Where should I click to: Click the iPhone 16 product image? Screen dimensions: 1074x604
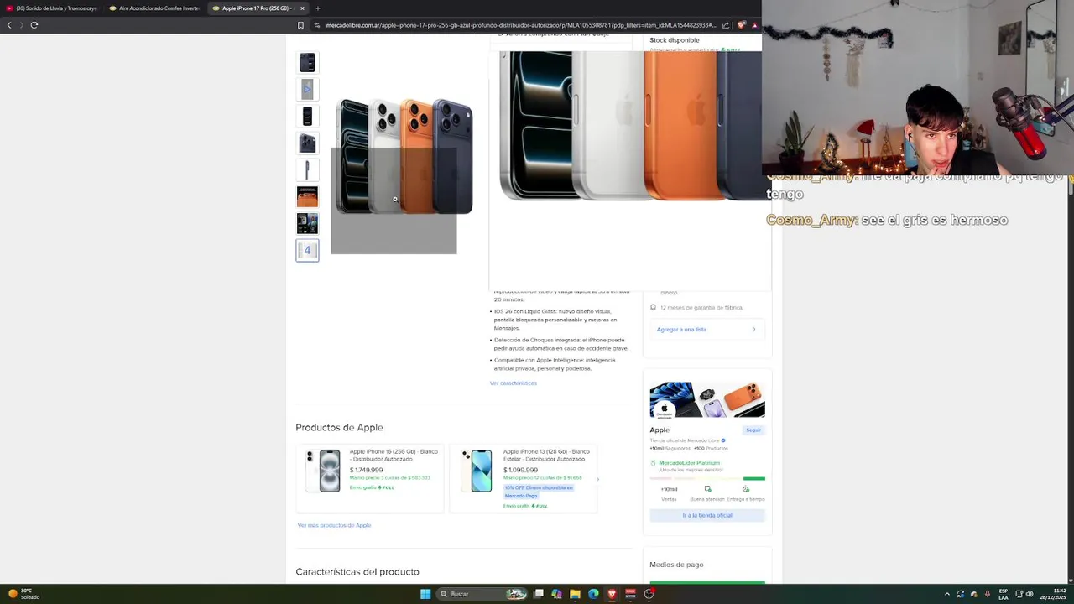(324, 471)
